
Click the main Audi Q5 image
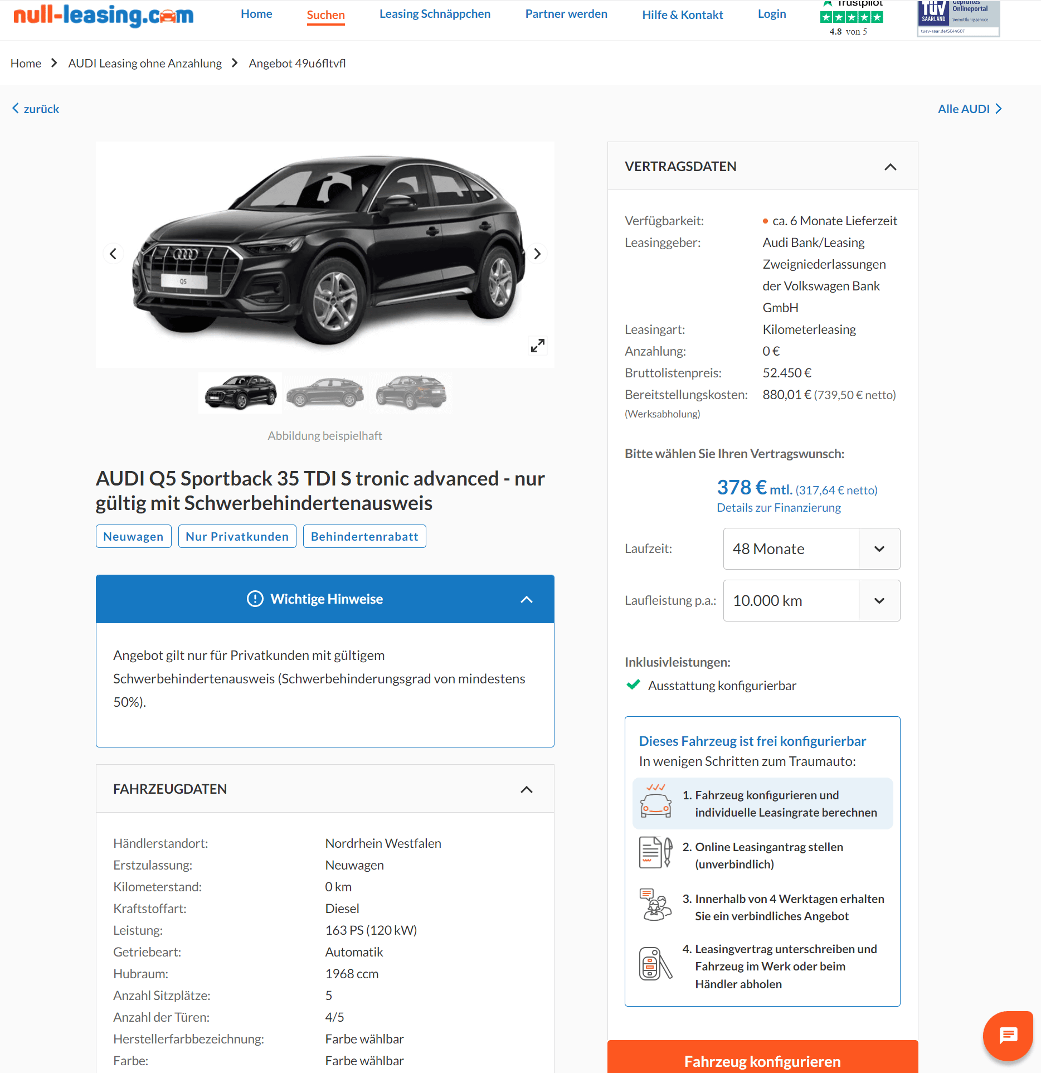[x=326, y=254]
